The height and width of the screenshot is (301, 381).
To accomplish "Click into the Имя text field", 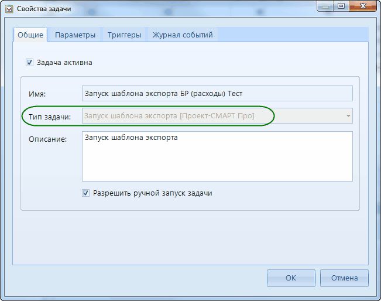I will (217, 94).
